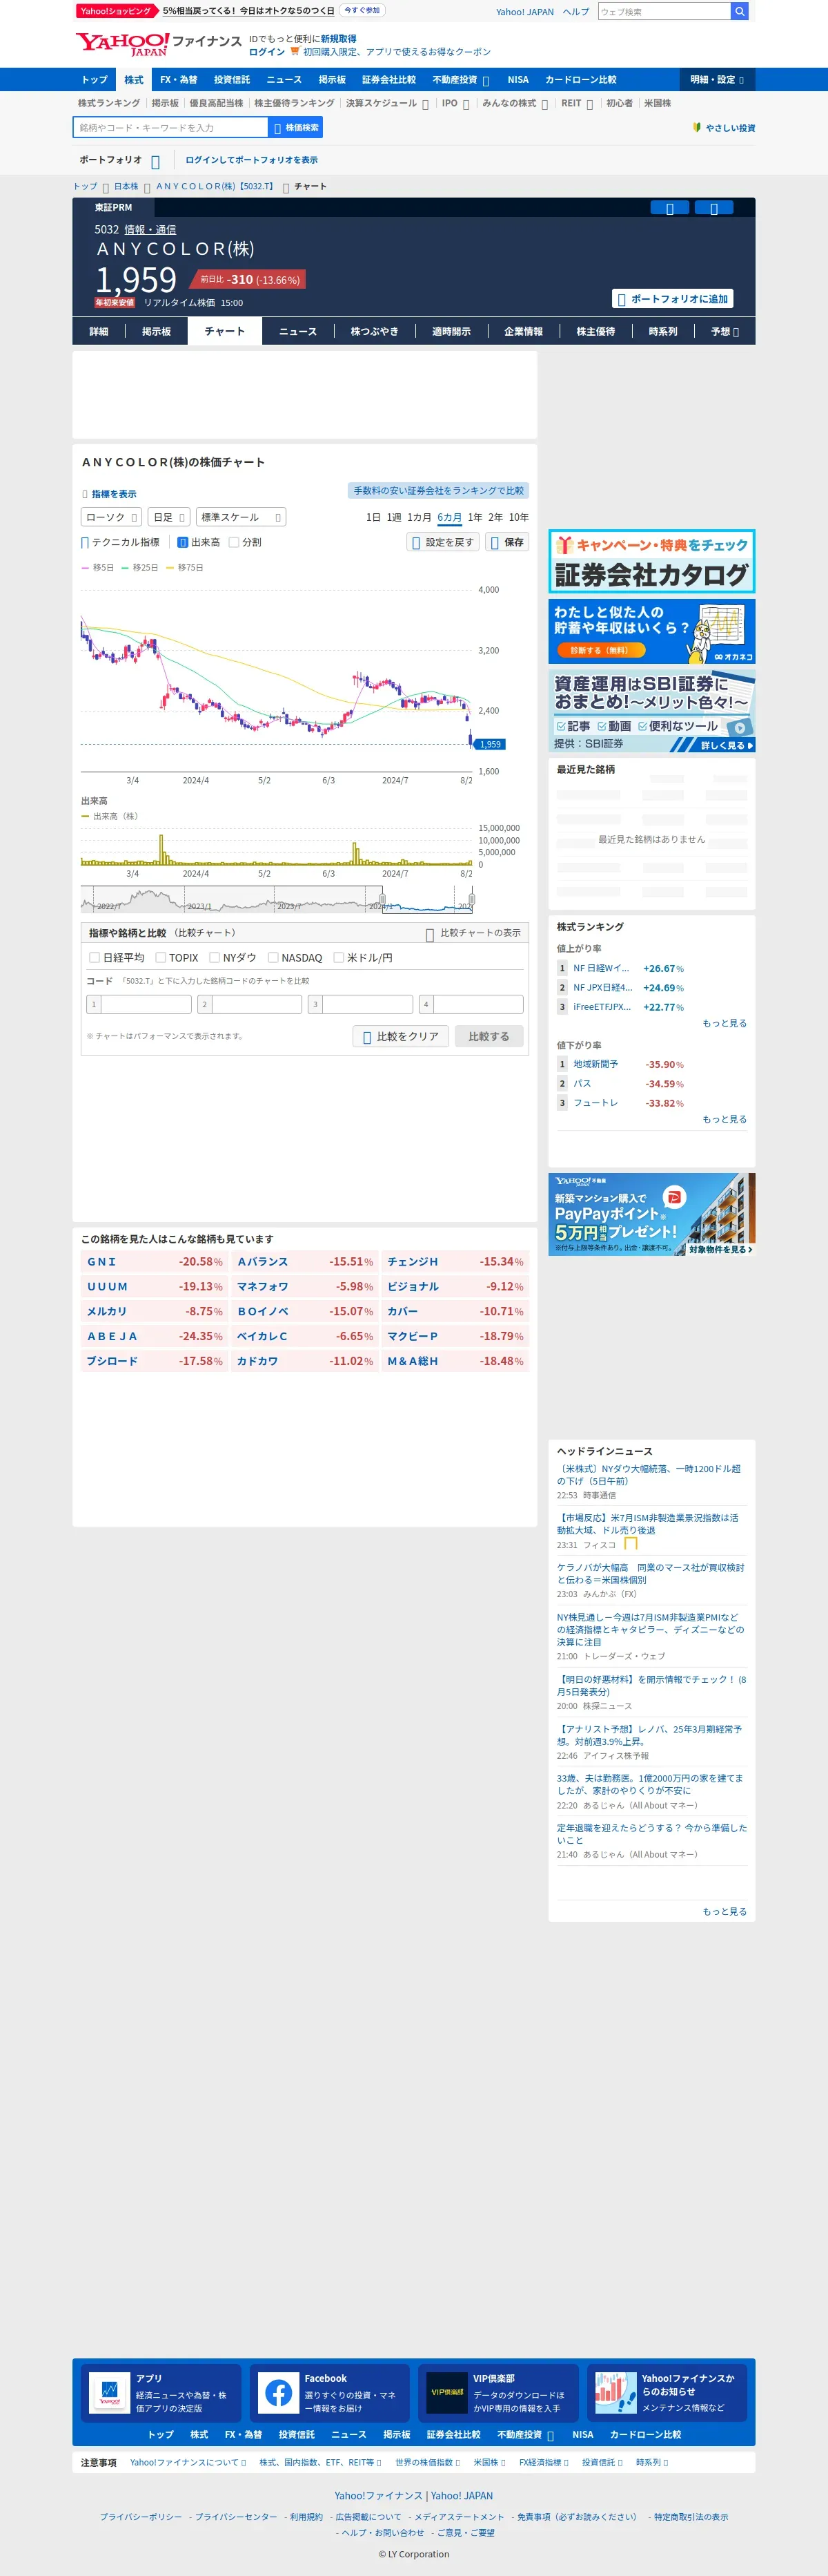The height and width of the screenshot is (2576, 828).
Task: Open the 証券会社カタログ banner
Action: (x=651, y=562)
